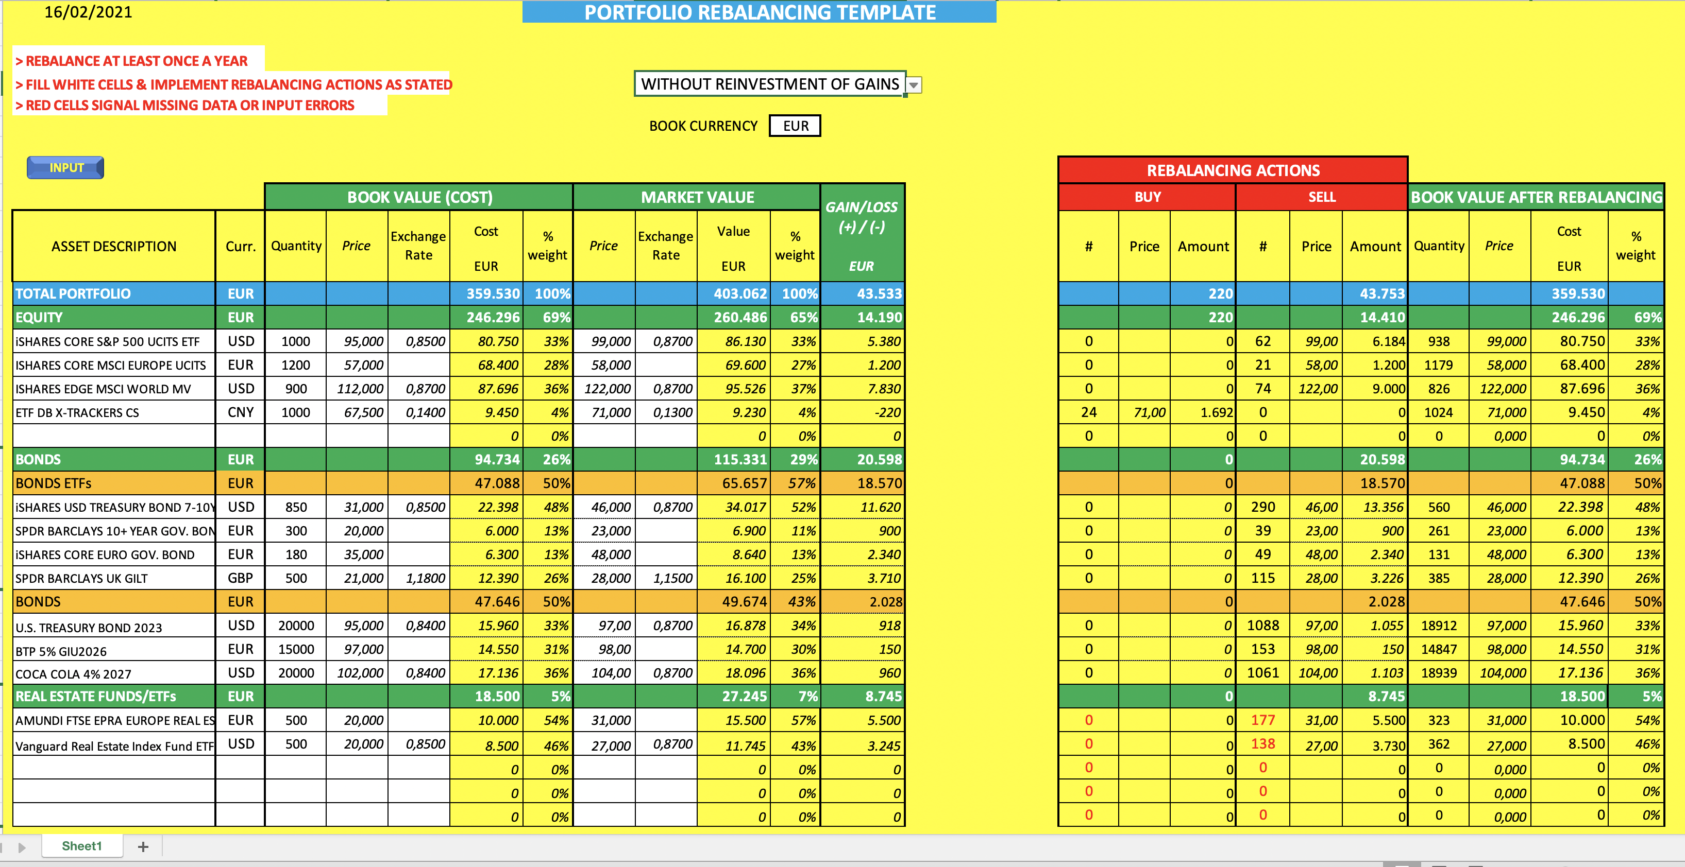Select Vanguard Real Estate Index Fund ETF cell
This screenshot has width=1685, height=867.
pos(114,745)
